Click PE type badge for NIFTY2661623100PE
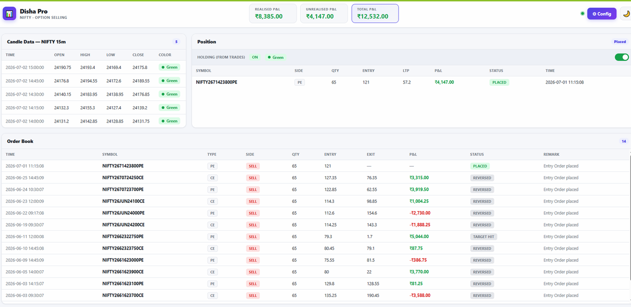The height and width of the screenshot is (307, 631). click(212, 284)
